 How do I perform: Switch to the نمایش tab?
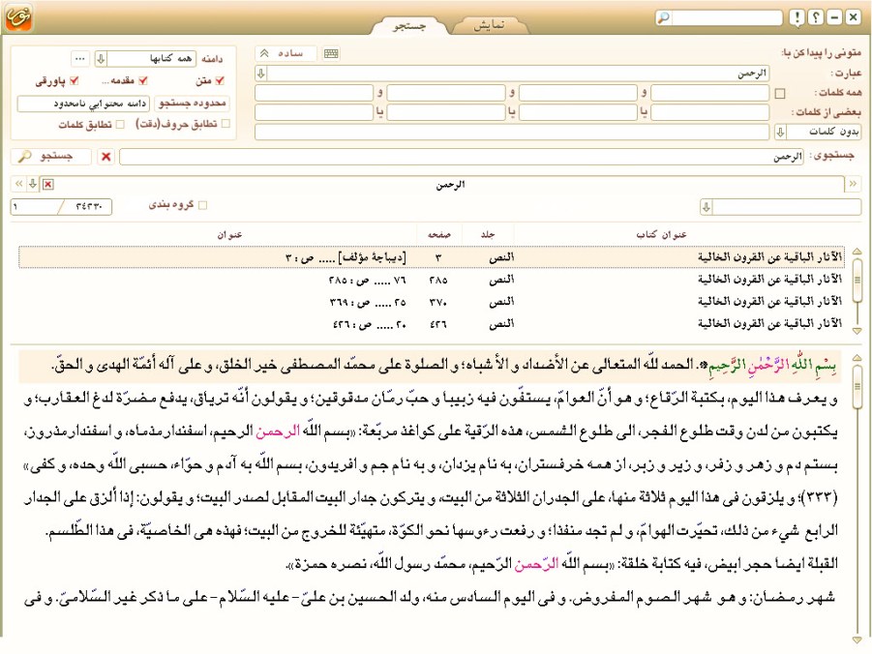[x=490, y=26]
